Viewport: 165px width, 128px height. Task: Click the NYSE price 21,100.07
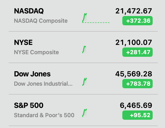click(134, 43)
